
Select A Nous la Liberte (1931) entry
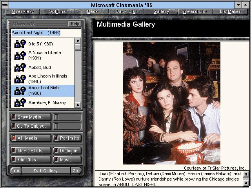tap(43, 55)
